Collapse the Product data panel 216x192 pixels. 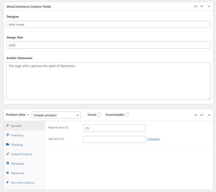click(209, 115)
